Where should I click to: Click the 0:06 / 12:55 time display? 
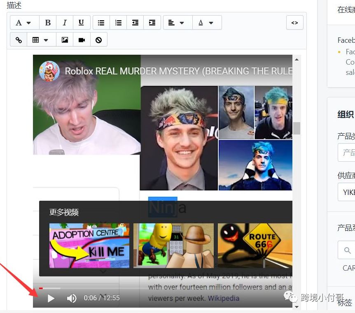[x=102, y=298]
